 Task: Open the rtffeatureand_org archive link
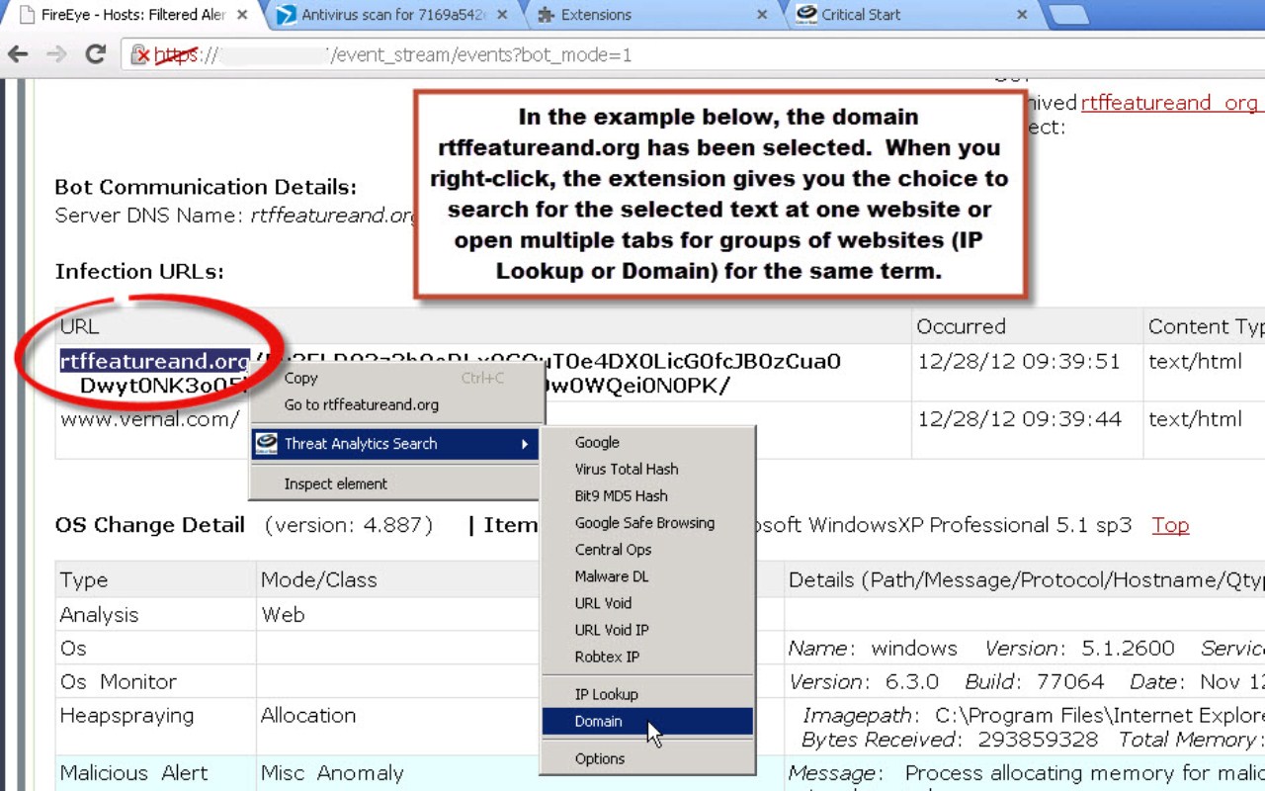[x=1172, y=103]
